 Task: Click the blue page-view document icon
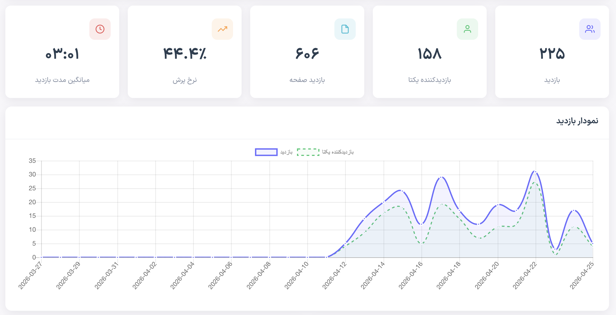(345, 29)
